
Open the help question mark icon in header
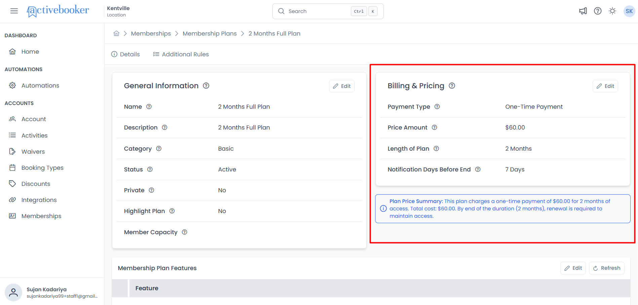point(598,11)
